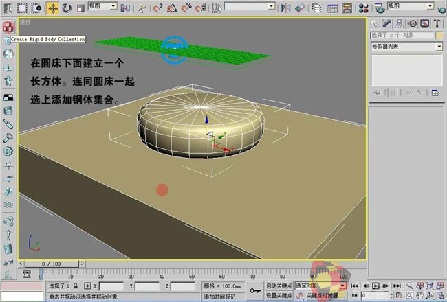This screenshot has height=302, width=447.
Task: Click the Create Rigid Body Collection icon
Action: 8,27
